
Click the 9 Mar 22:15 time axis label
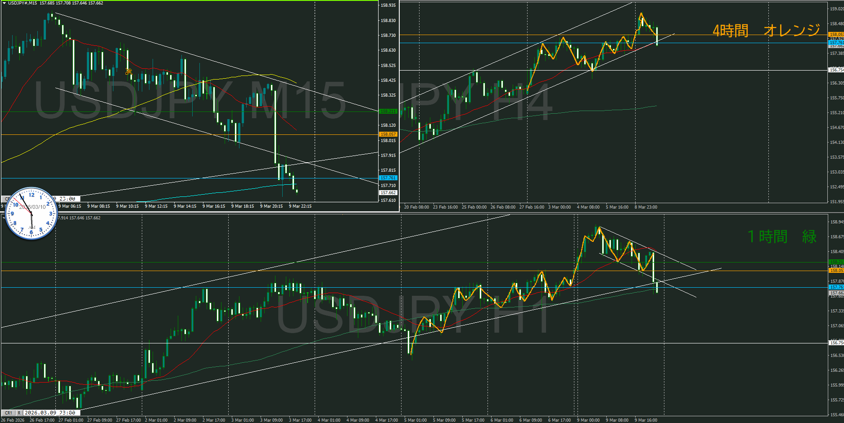(300, 206)
